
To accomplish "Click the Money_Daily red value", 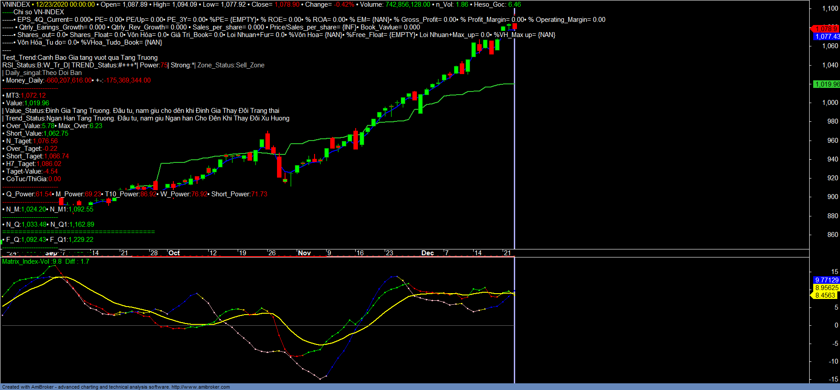I will coord(69,80).
